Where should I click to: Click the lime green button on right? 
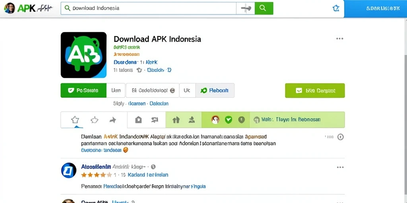tap(315, 90)
